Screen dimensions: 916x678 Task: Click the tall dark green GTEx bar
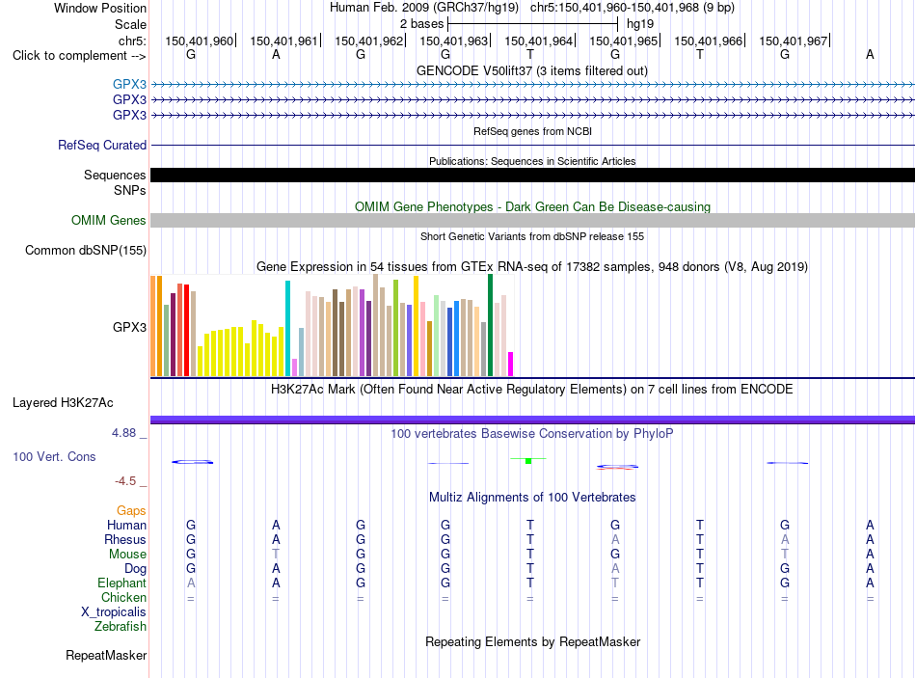click(490, 325)
